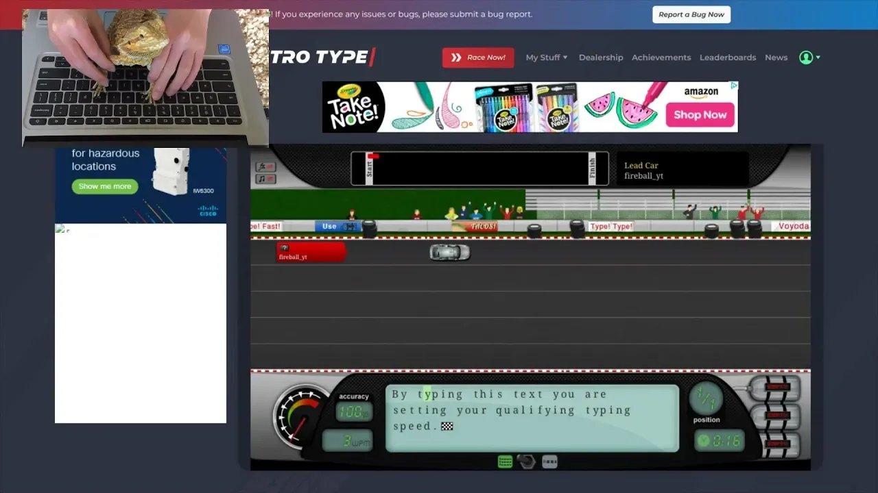Click the Take Note! Crayola logo
This screenshot has width=878, height=493.
pyautogui.click(x=353, y=107)
